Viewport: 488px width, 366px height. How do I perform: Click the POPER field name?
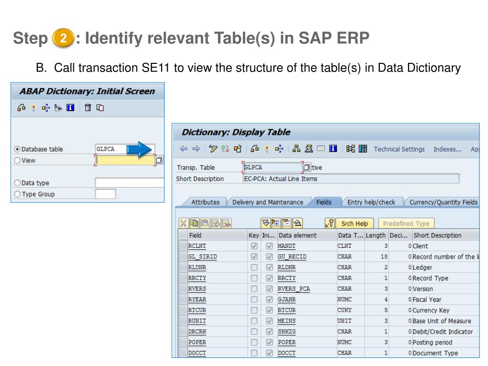coord(197,342)
